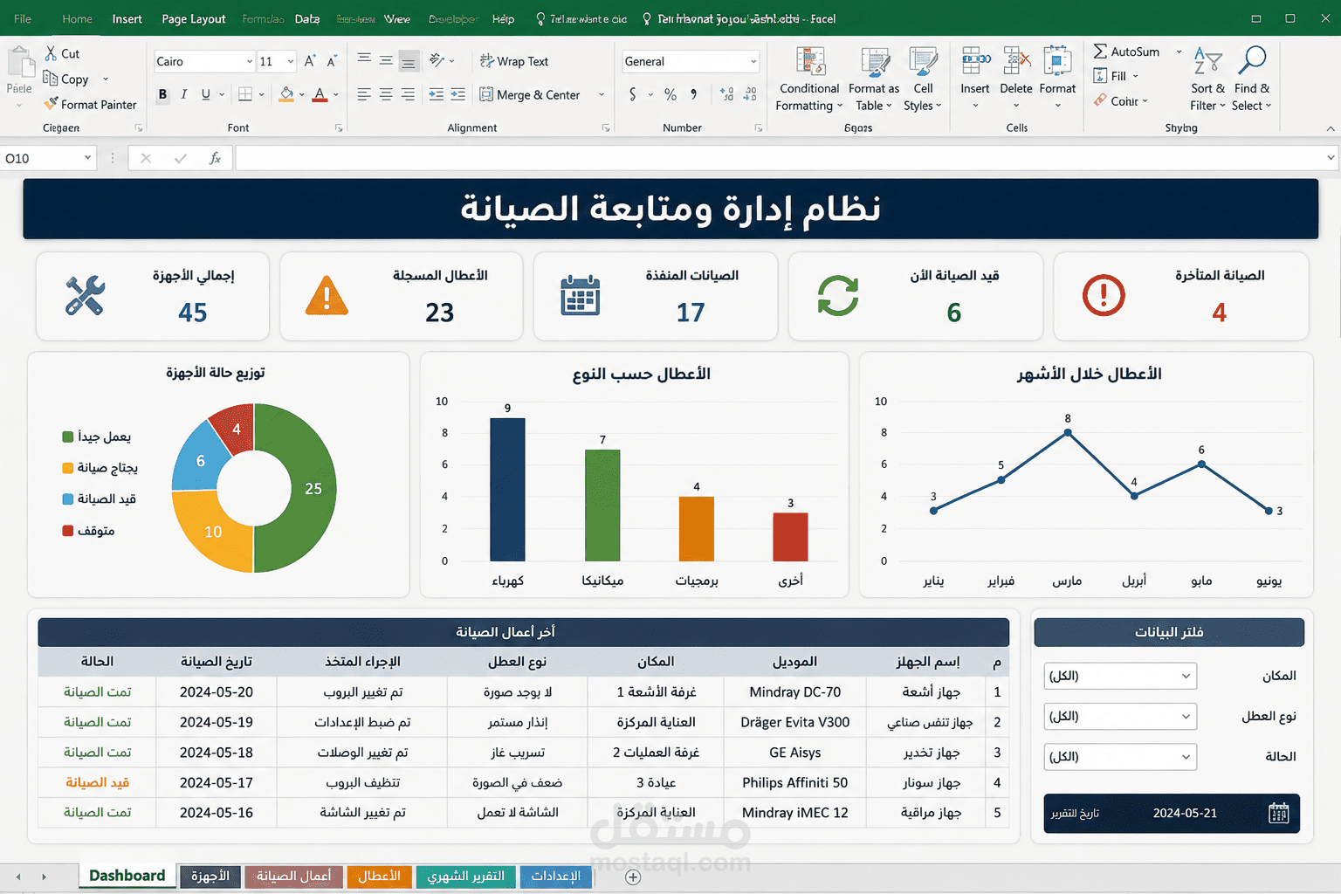Decrease indent in alignment group
The height and width of the screenshot is (894, 1341).
pos(437,94)
